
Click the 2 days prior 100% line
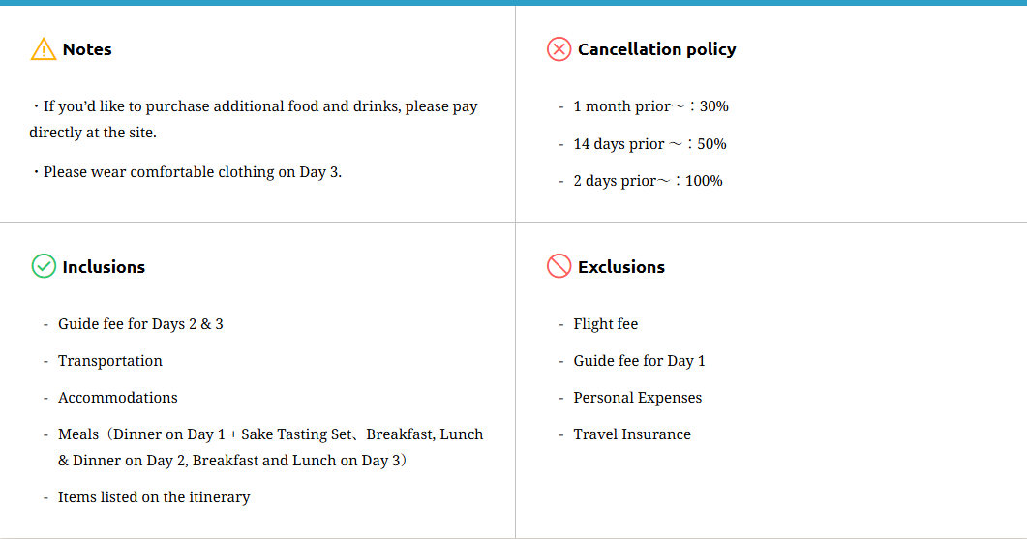click(x=648, y=181)
